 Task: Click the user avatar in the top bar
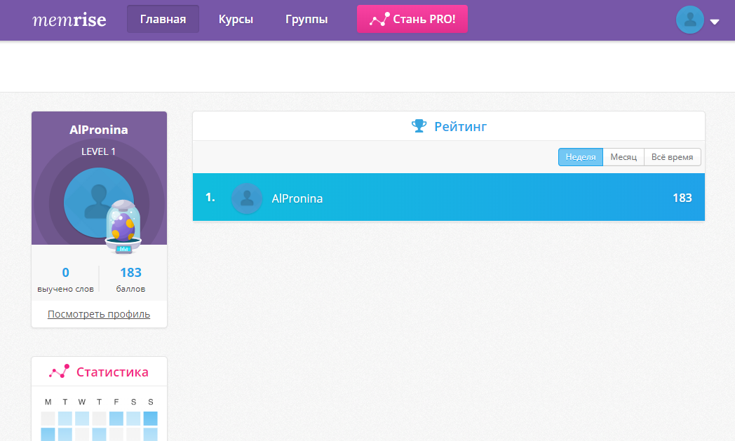689,20
